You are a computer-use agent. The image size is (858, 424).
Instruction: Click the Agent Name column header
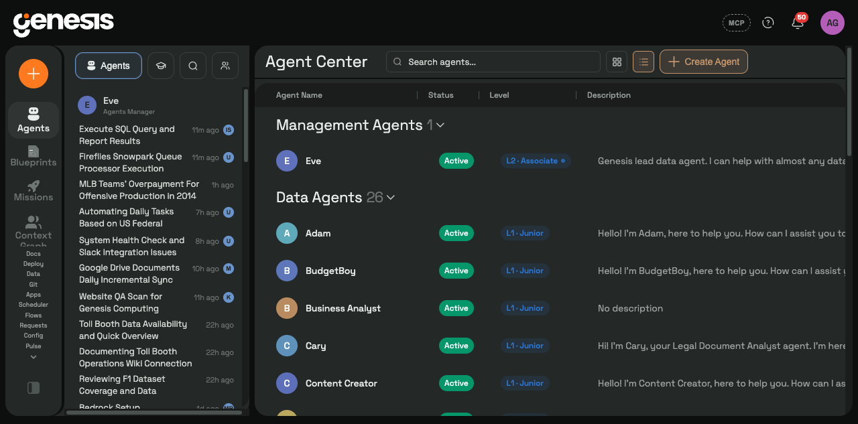pyautogui.click(x=299, y=95)
